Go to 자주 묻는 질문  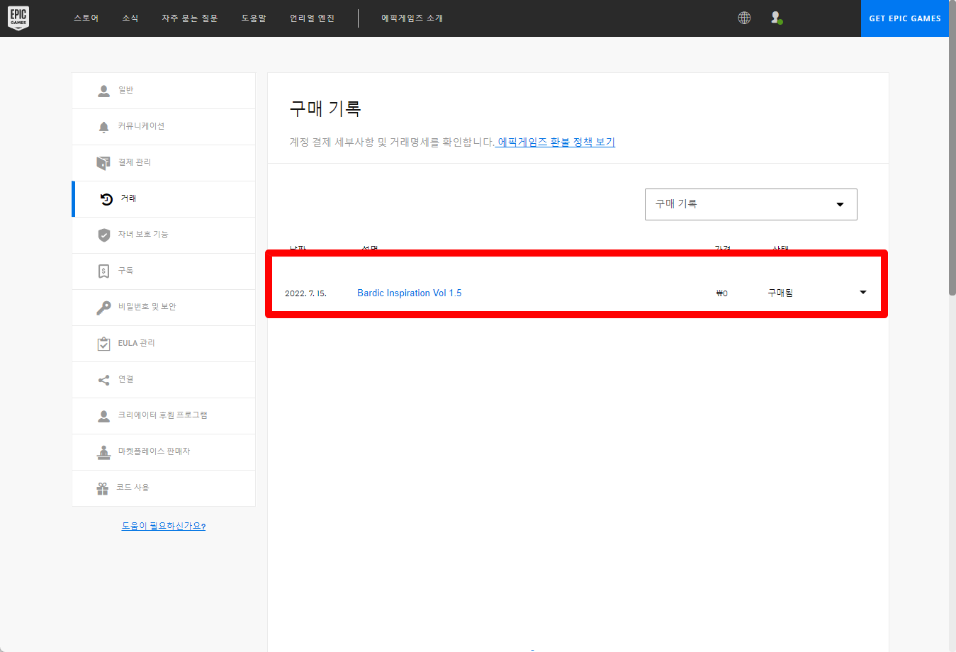(x=190, y=18)
